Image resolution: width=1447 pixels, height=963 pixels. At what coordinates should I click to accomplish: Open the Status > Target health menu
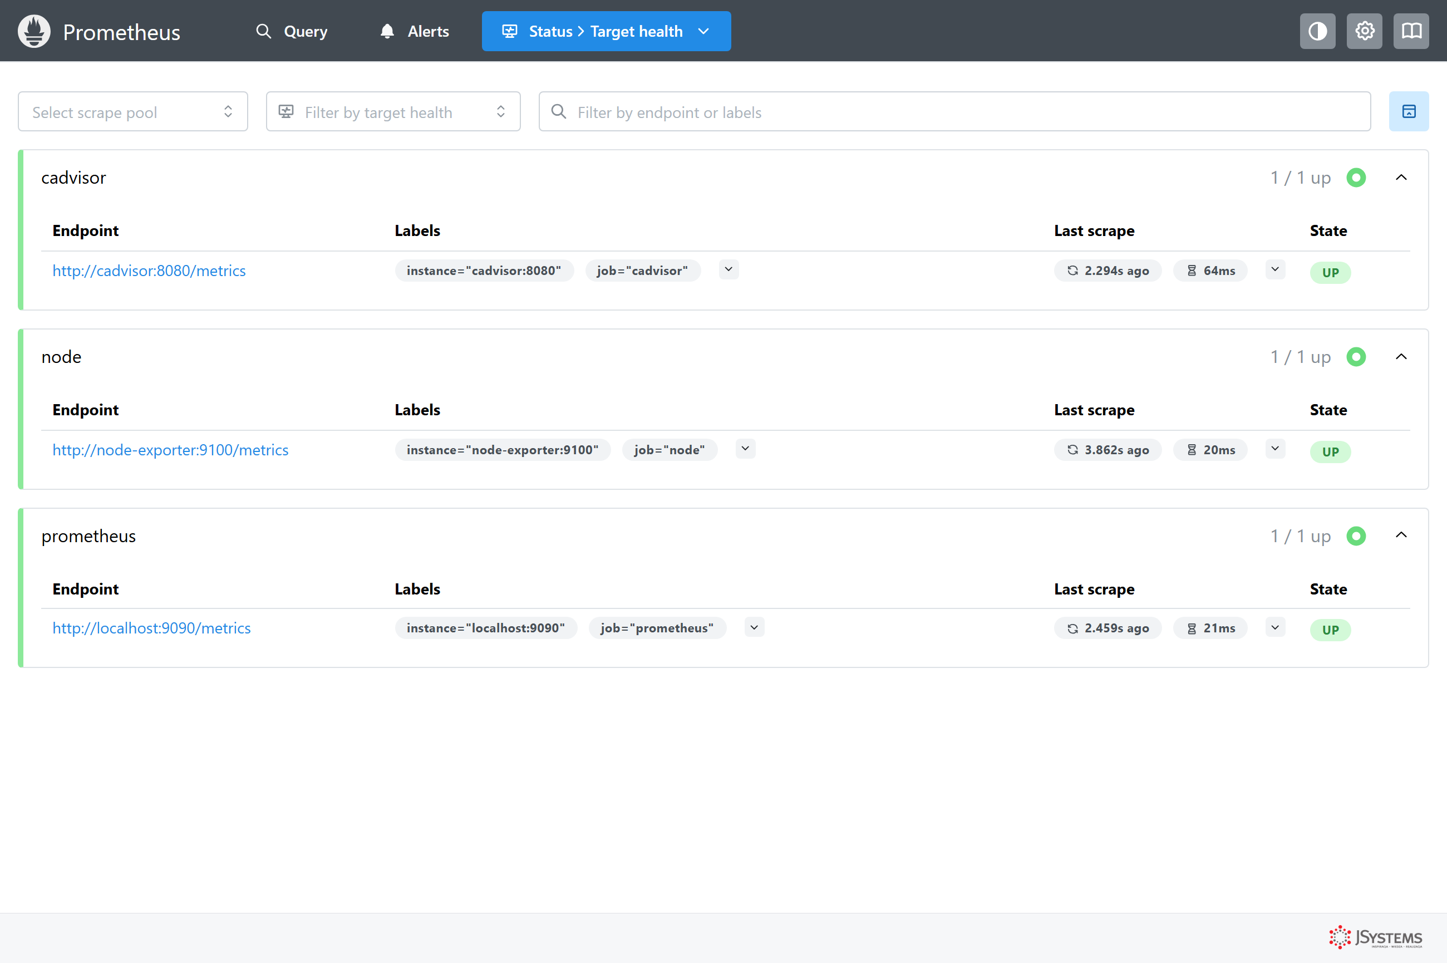click(x=606, y=31)
